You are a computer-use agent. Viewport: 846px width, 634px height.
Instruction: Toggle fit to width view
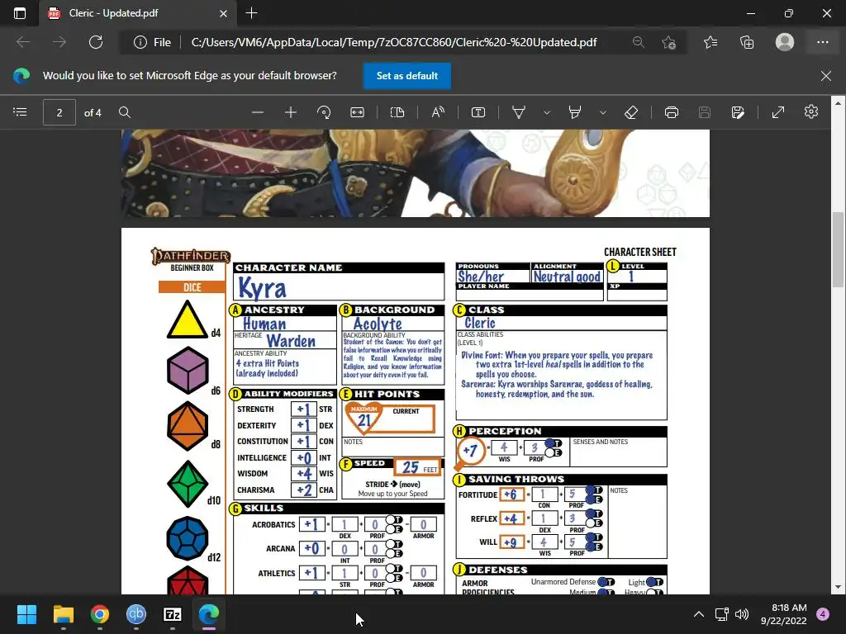(357, 112)
